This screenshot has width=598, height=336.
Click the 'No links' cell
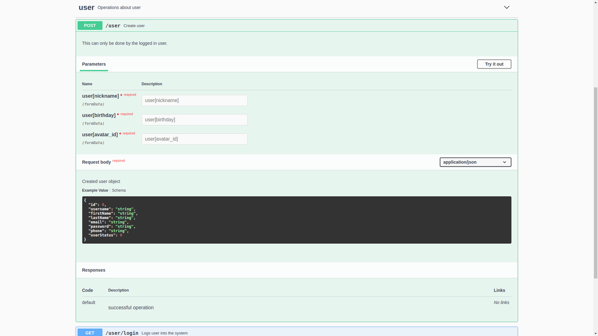click(501, 302)
